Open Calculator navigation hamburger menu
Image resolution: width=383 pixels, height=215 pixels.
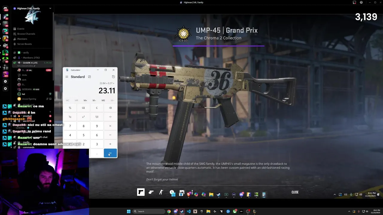[x=67, y=77]
